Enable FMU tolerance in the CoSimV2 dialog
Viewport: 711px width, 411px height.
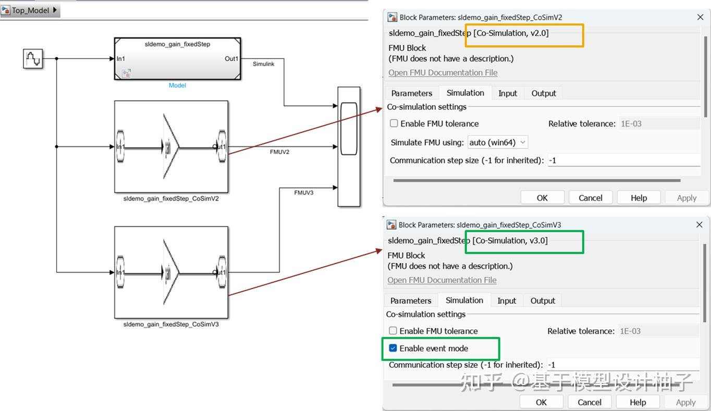(394, 123)
